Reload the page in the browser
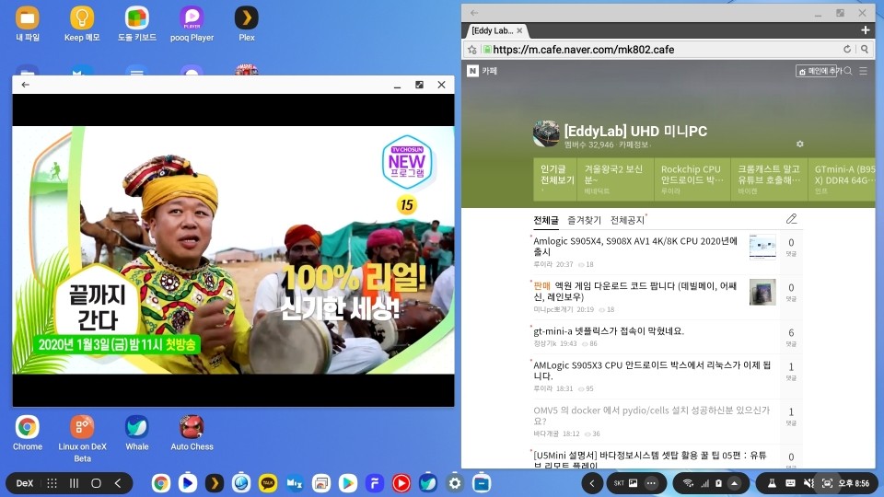 (847, 49)
